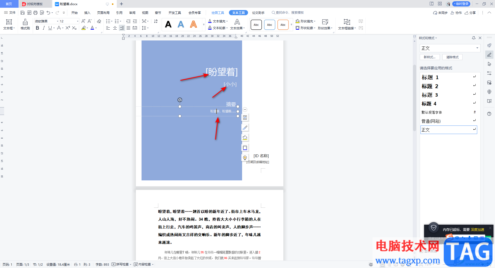The image size is (495, 268).
Task: Expand the 文本填充 text fill dropdown
Action: tap(227, 21)
